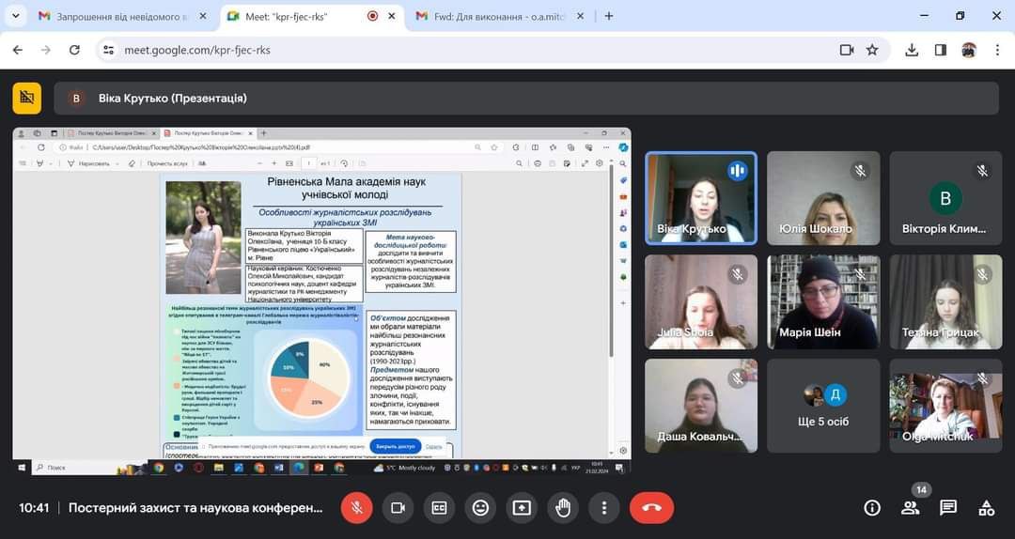The image size is (1015, 539).
Task: Open camera permission icon in address bar
Action: click(846, 50)
